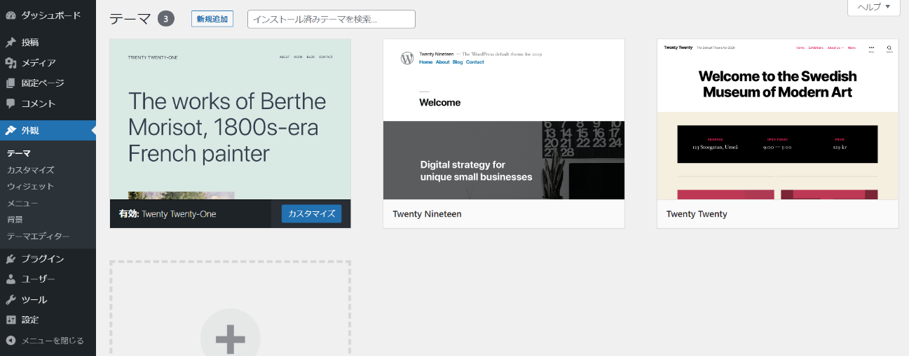Click the Dashboard gauge icon in sidebar
The width and height of the screenshot is (909, 356).
click(11, 15)
